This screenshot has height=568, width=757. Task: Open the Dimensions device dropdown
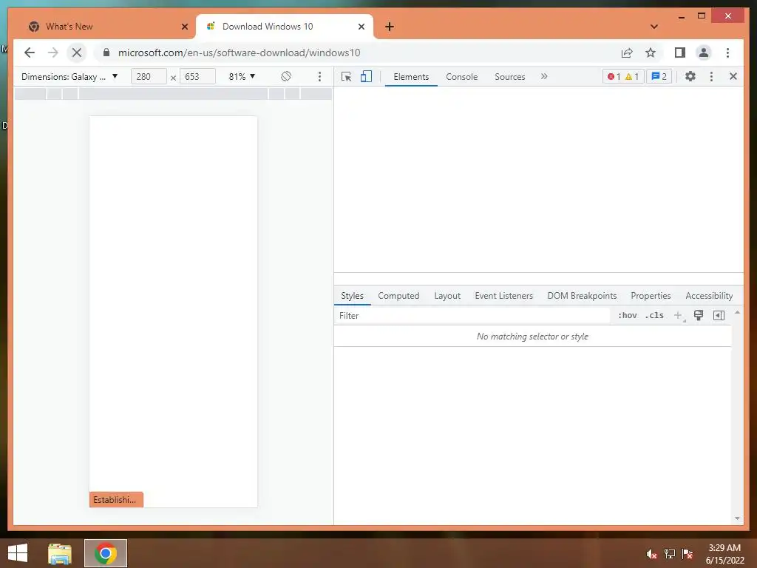69,76
